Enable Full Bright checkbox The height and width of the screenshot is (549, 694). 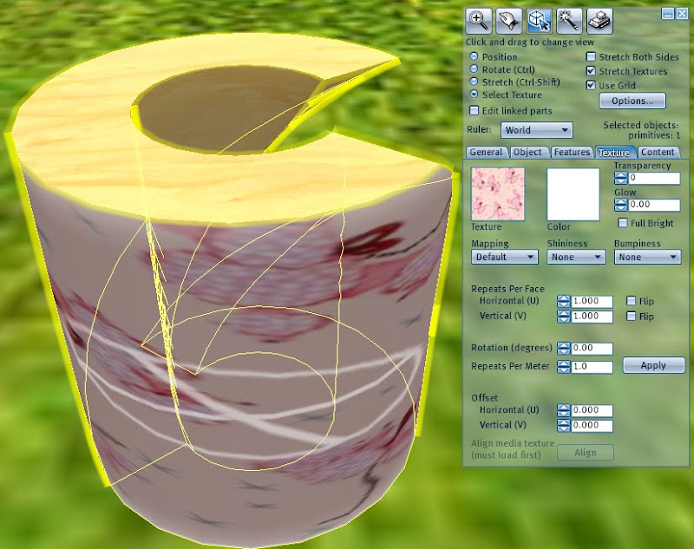(x=623, y=223)
